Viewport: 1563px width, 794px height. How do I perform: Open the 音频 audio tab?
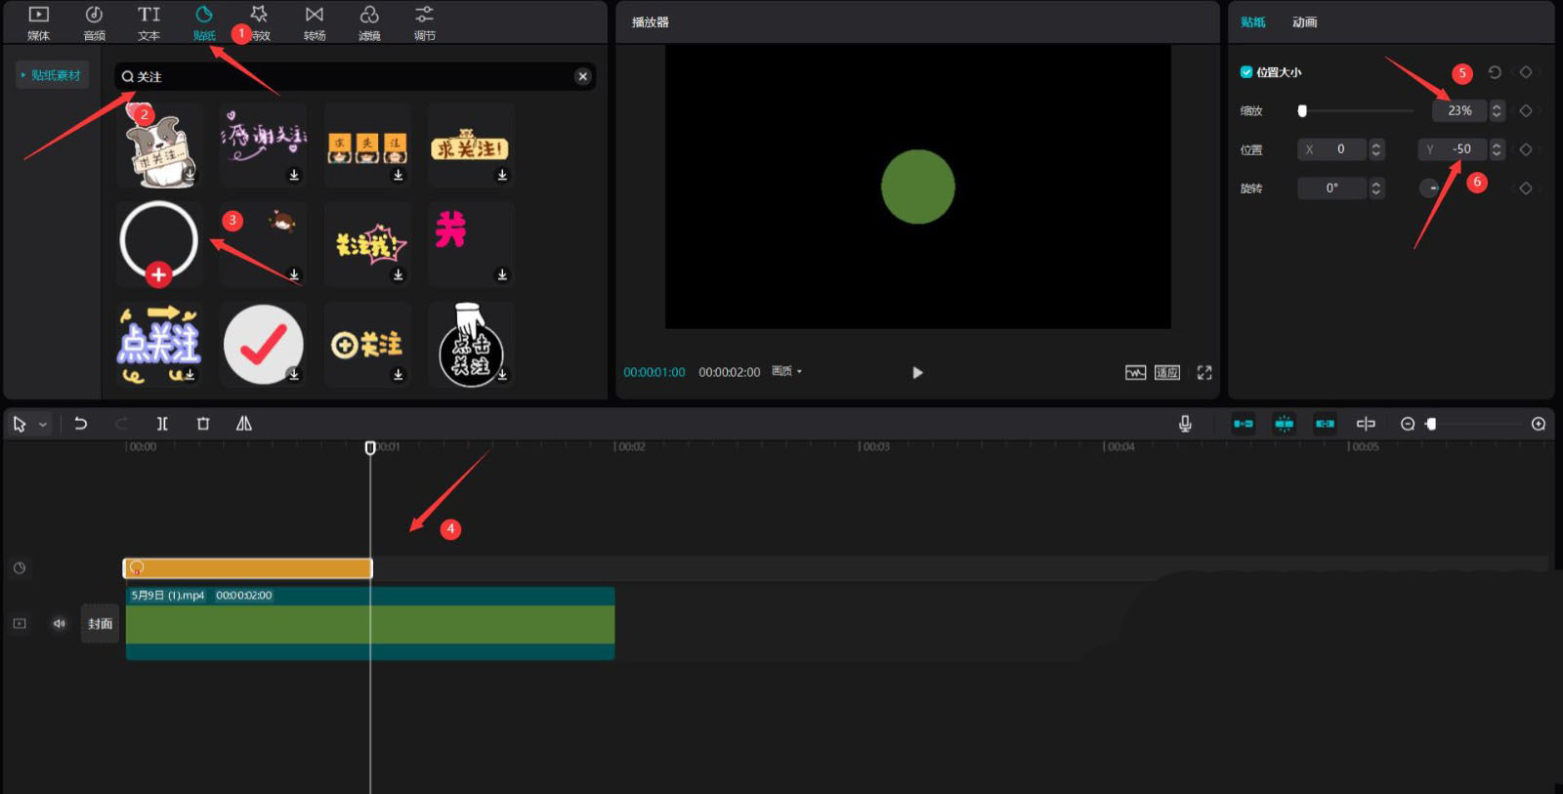[94, 22]
